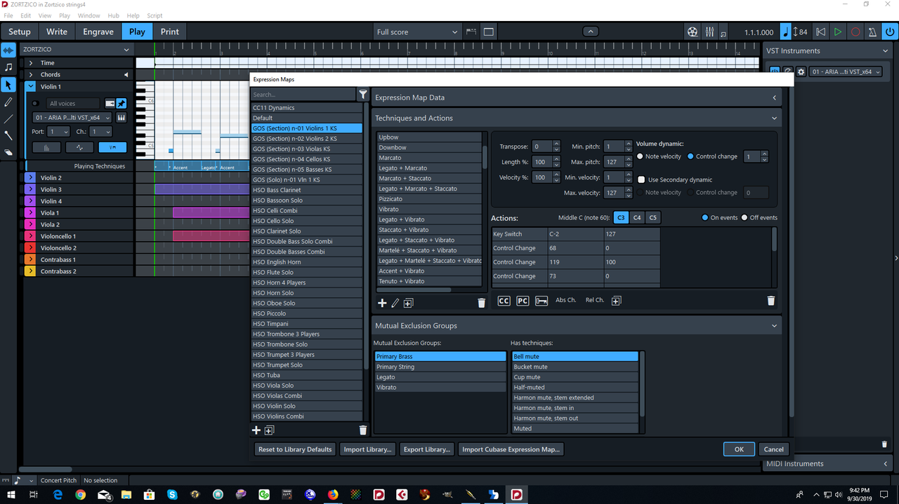
Task: Duplicate the selected action
Action: 616,301
